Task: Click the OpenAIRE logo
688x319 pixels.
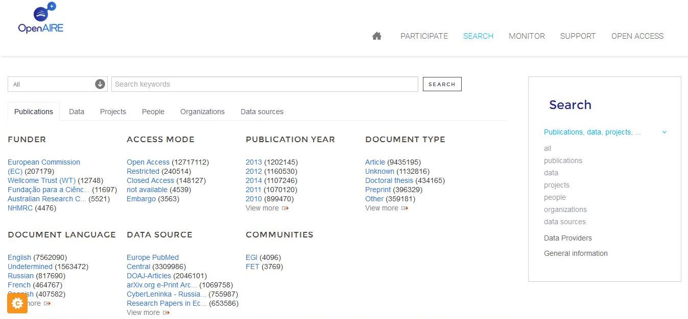Action: (40, 19)
